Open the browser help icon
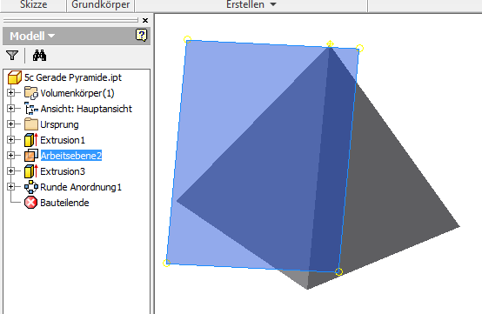 click(x=141, y=36)
